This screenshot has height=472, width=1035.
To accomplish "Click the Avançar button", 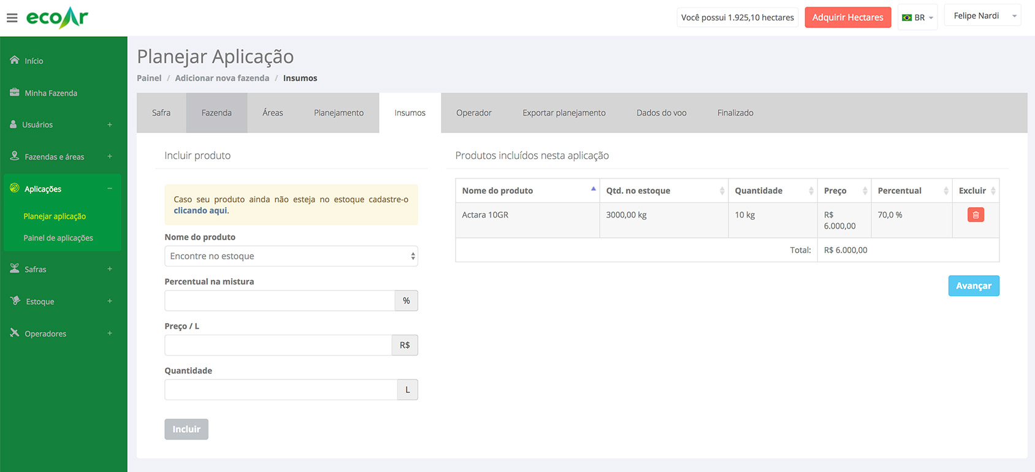I will tap(973, 286).
